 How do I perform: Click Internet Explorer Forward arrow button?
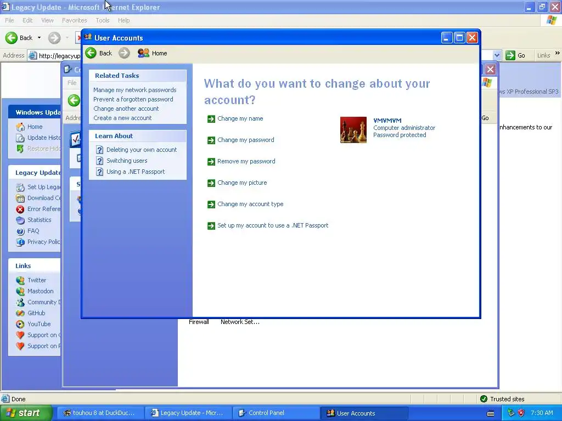pyautogui.click(x=54, y=38)
